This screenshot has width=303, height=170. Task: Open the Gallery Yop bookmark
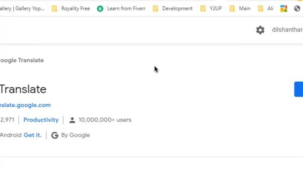[22, 8]
